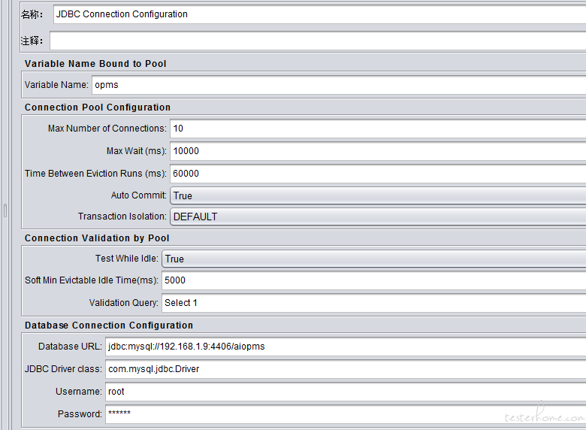
Task: Click the 'JDBC Driver class:' label
Action: pyautogui.click(x=63, y=369)
